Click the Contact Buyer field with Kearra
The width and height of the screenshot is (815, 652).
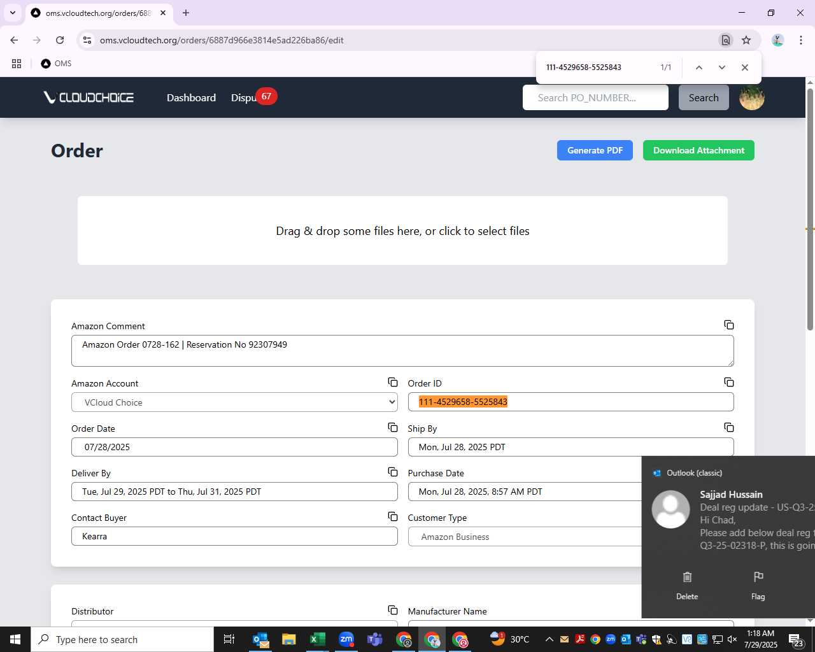[234, 536]
